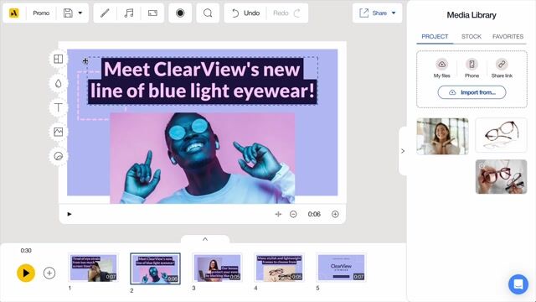The width and height of the screenshot is (536, 302).
Task: Click the record button icon
Action: (180, 13)
